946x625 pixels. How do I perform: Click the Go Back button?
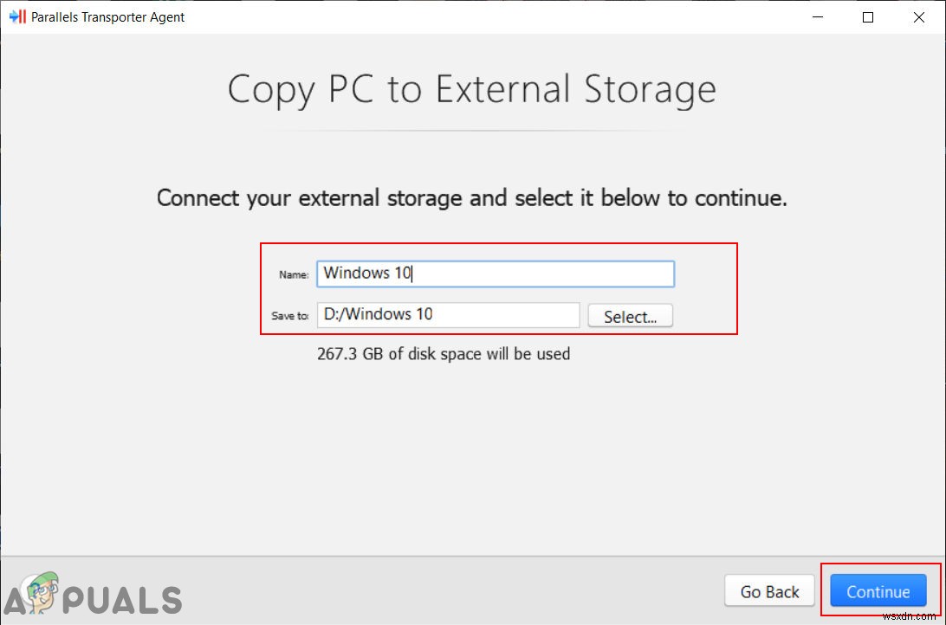tap(768, 591)
